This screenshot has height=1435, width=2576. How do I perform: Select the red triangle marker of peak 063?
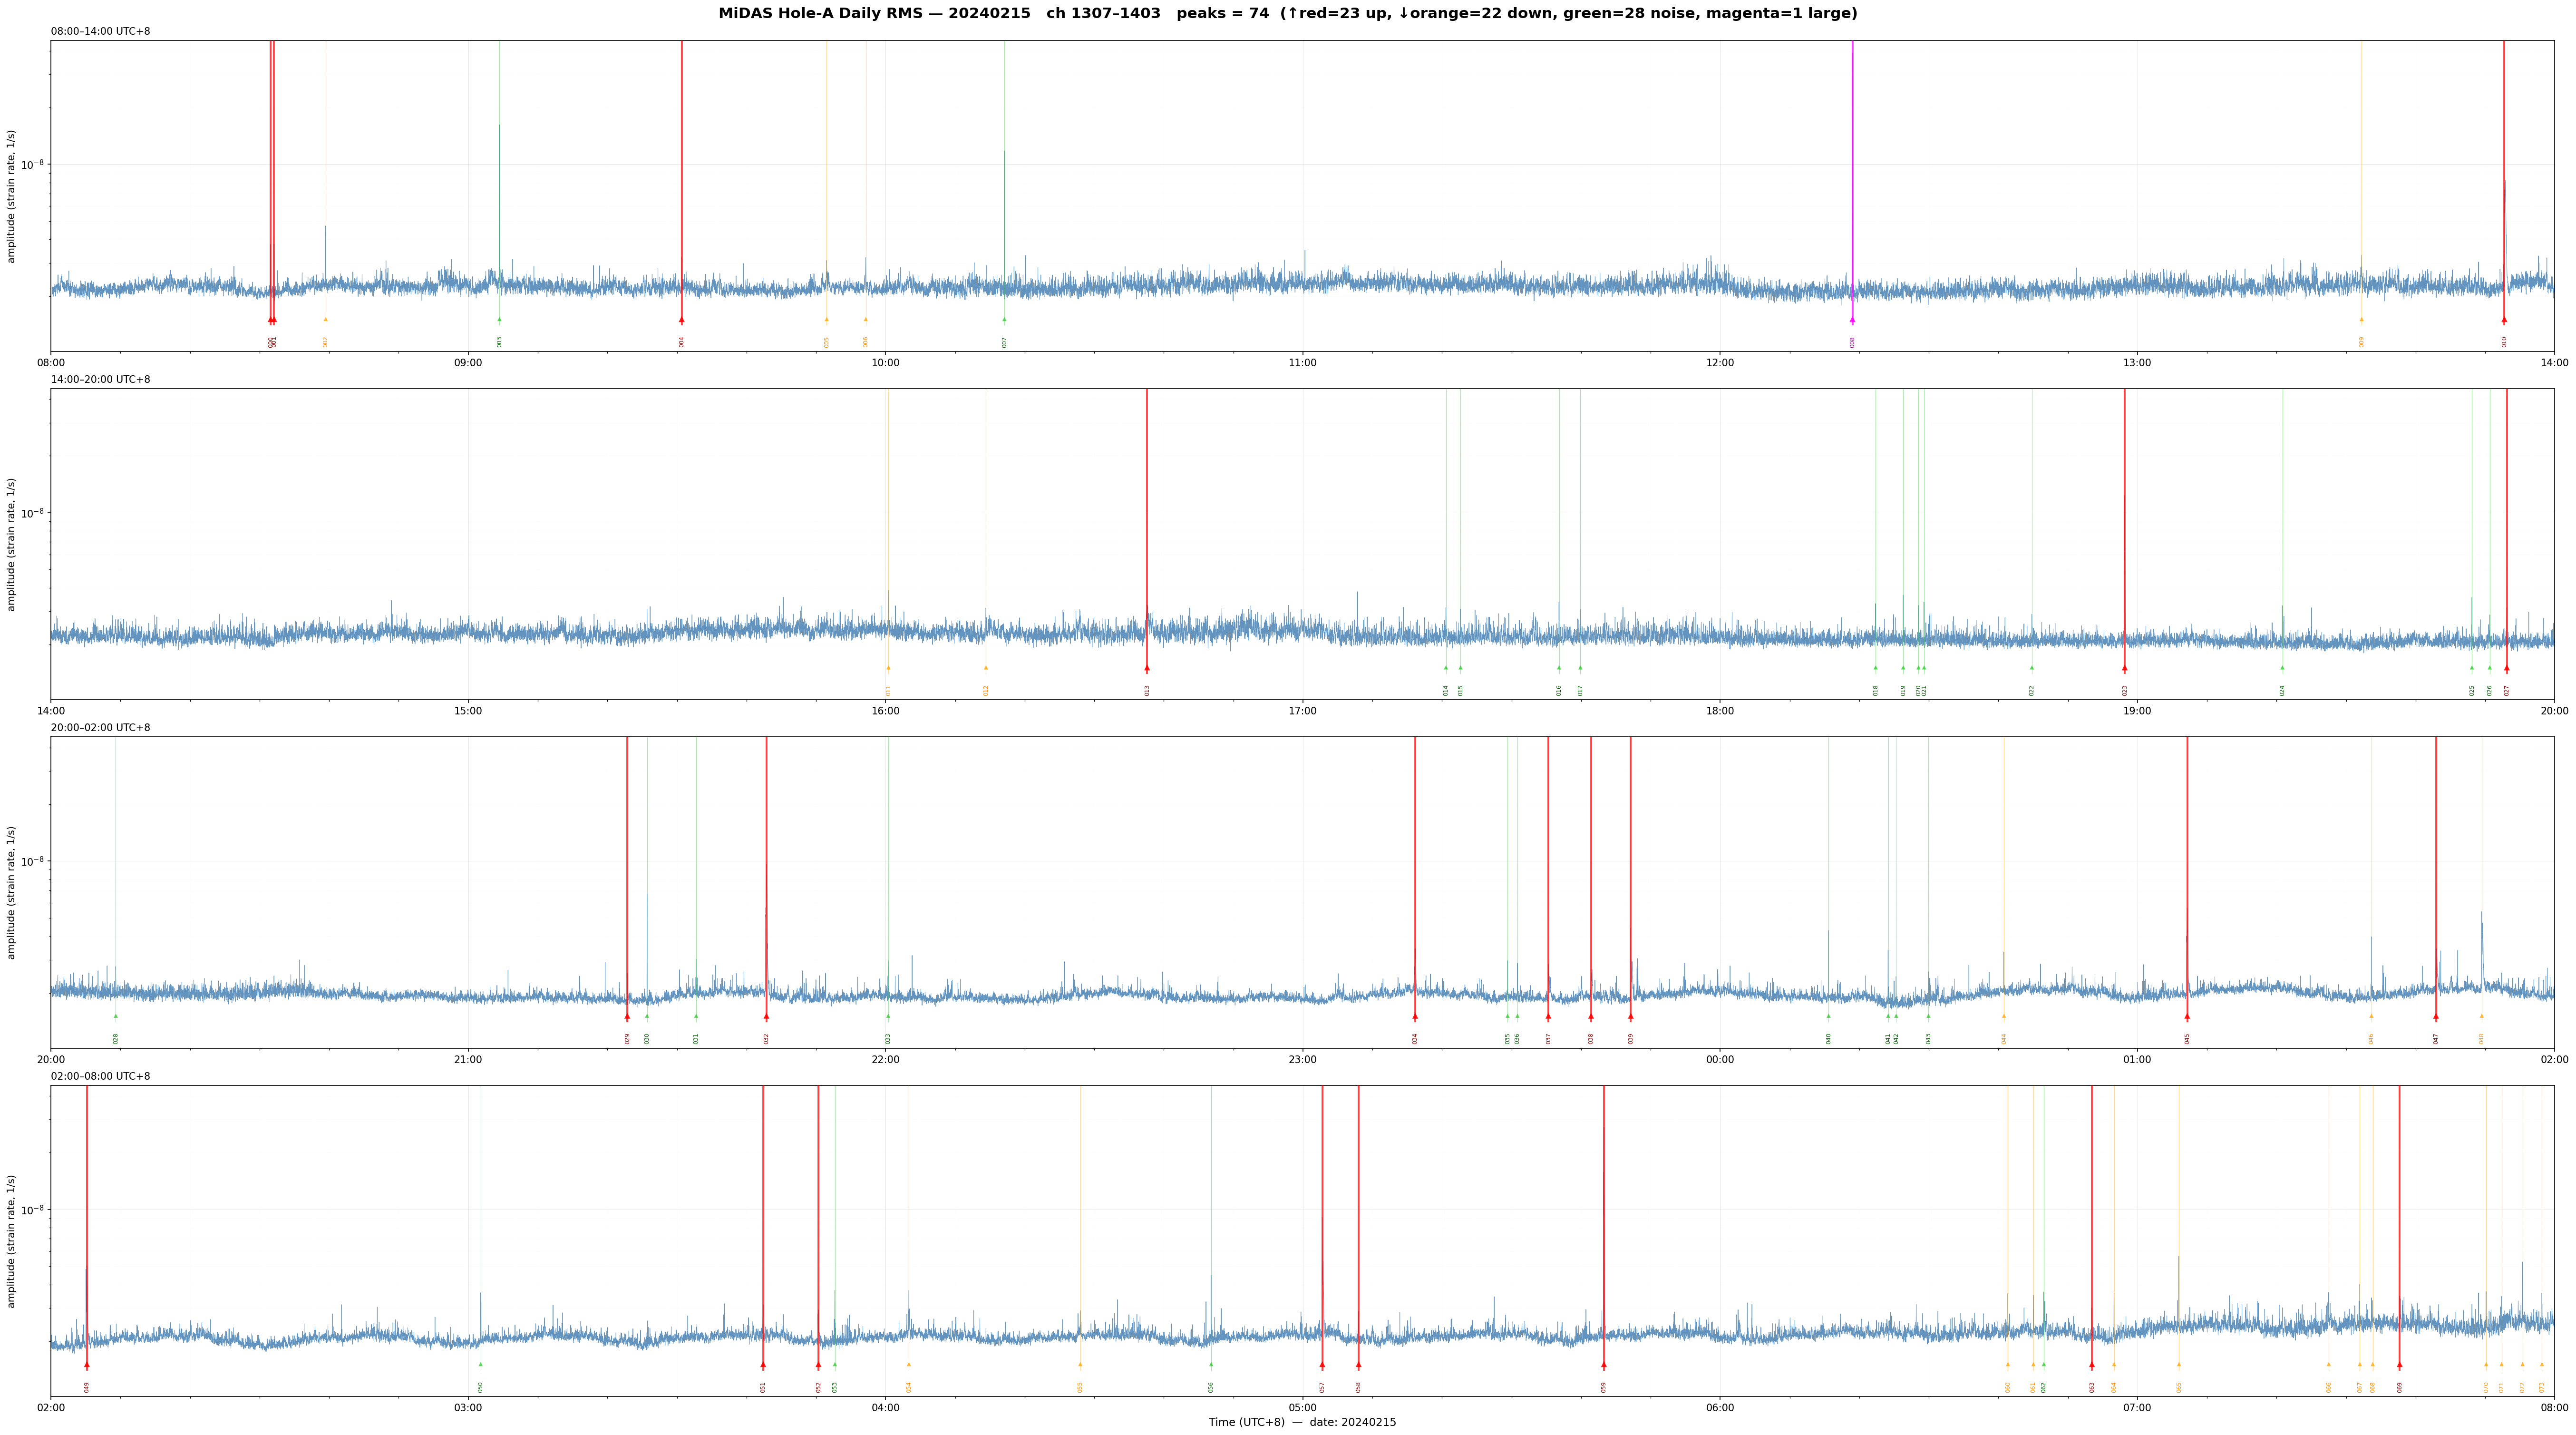2092,1365
